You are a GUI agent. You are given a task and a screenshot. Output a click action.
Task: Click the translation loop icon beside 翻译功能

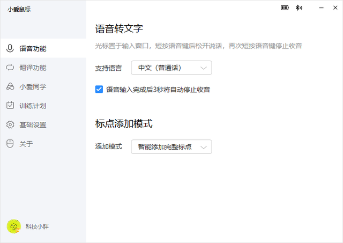click(x=10, y=68)
